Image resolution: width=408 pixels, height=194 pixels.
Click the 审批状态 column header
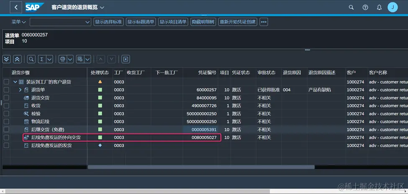click(x=269, y=73)
